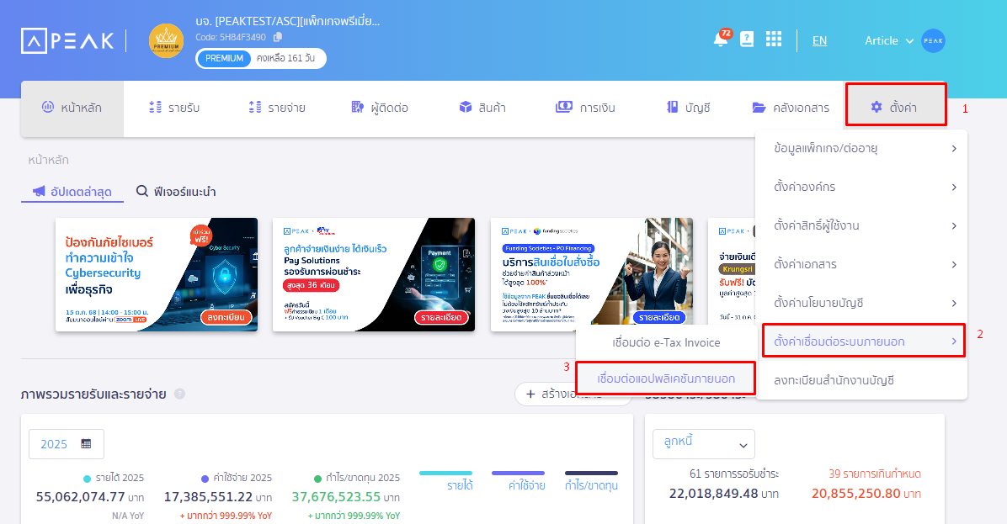This screenshot has width=1007, height=524.
Task: Switch language to EN
Action: [819, 40]
